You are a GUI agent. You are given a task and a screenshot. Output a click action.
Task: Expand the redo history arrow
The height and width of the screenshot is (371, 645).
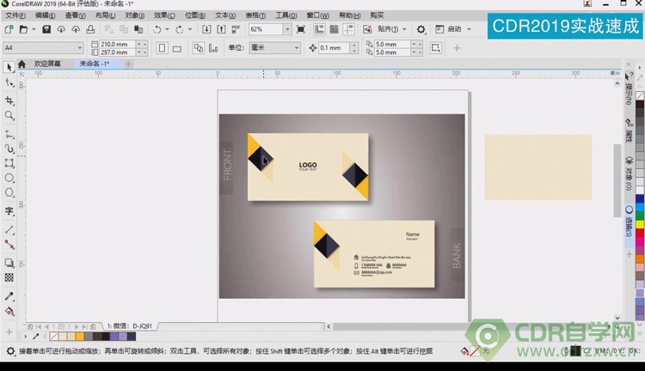coord(190,29)
